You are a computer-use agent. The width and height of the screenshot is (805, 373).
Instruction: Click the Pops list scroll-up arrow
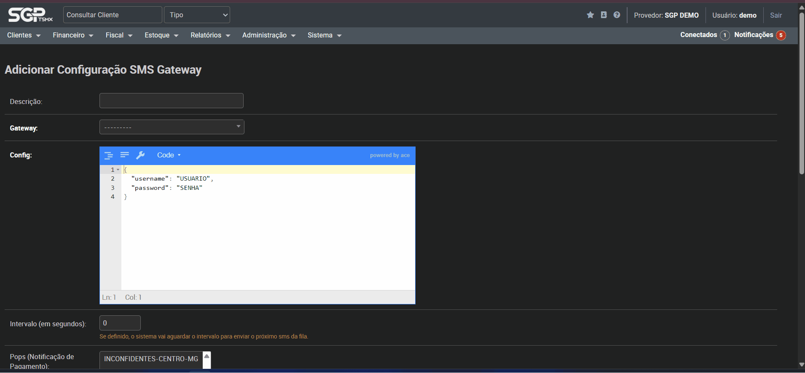point(207,356)
